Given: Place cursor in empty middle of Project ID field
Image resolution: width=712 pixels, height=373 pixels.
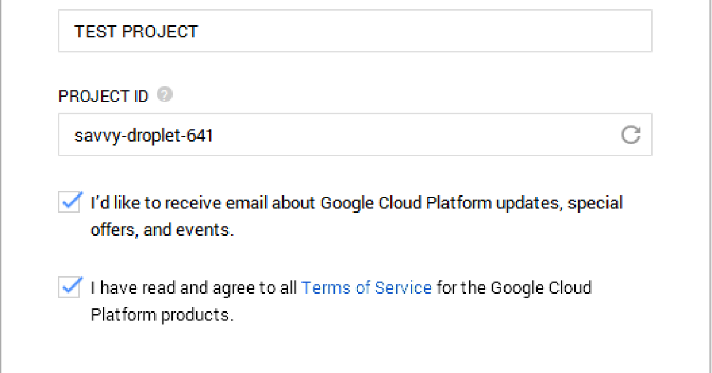Looking at the screenshot, I should click(x=415, y=135).
